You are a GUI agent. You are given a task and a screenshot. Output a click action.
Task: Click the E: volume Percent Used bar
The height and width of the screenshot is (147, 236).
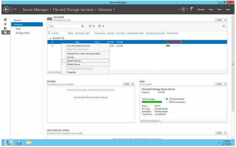[174, 42]
